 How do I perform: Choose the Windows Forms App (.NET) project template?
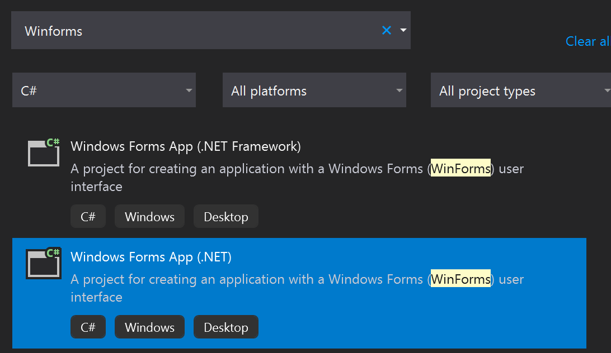tap(150, 257)
